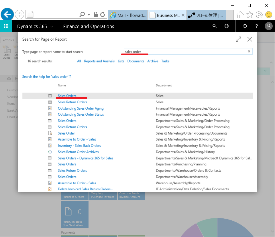
Task: Open the Purch. Invoices Due Next Week tile
Action: pos(75,214)
